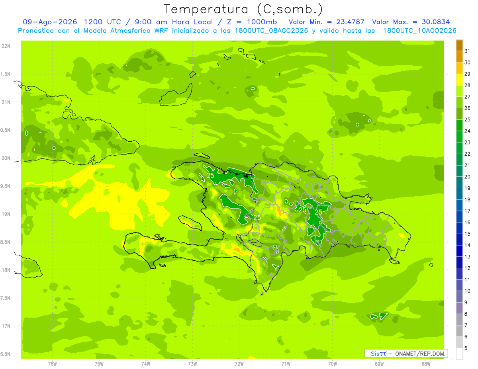Image resolution: width=478 pixels, height=369 pixels.
Task: Pick the legend swatch between 24 and 25
Action: coord(459,125)
